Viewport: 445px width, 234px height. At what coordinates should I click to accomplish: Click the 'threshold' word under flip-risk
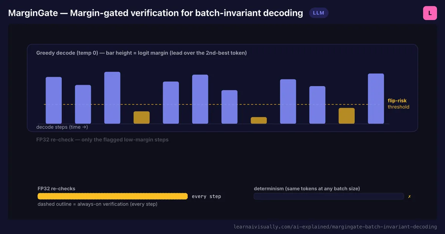coord(399,107)
